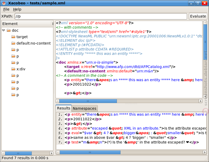Select result 6 'same as in above'
Image resolution: width=209 pixels, height=162 pixels.
(121, 138)
